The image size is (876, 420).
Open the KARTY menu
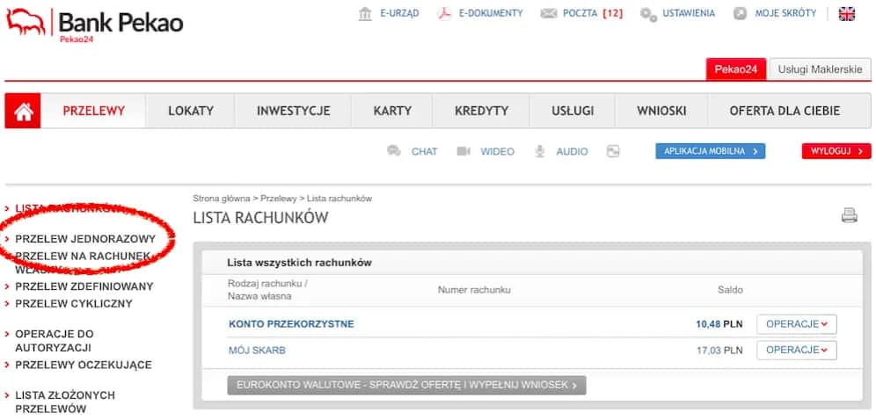pos(392,111)
